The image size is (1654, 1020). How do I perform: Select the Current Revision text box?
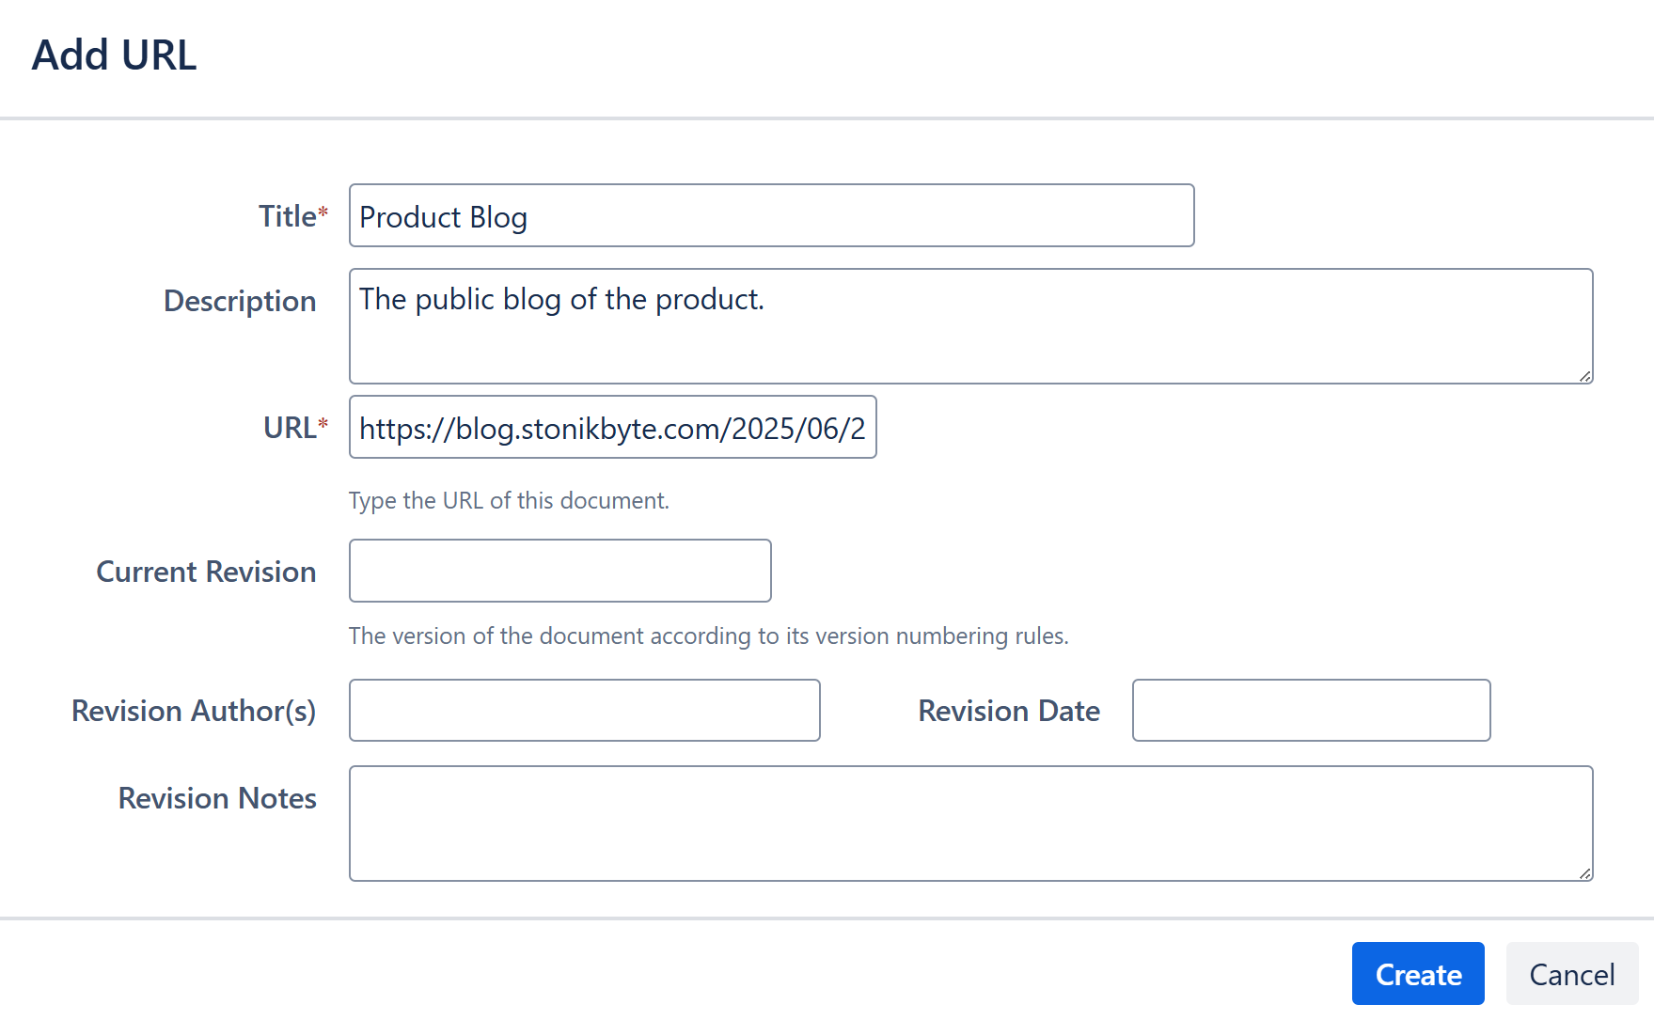[559, 571]
